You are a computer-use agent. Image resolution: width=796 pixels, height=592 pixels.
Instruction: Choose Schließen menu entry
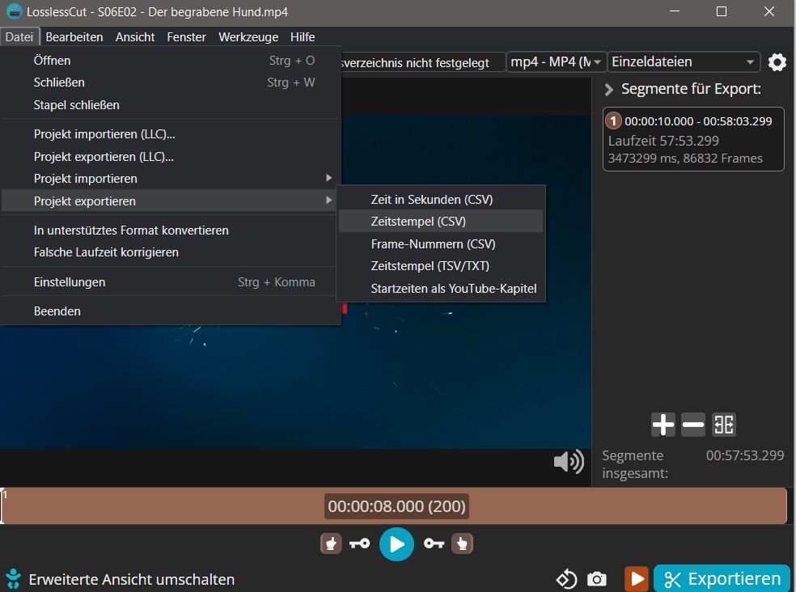[170, 82]
